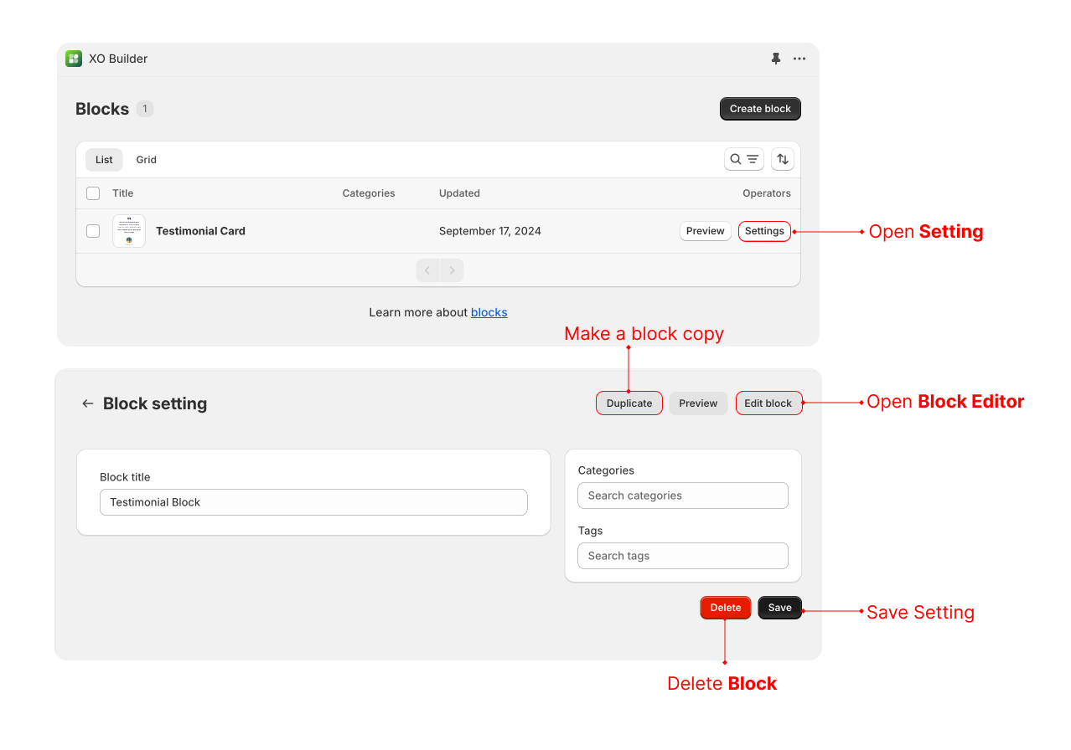Click the Create block button
The height and width of the screenshot is (750, 1071).
pos(759,109)
